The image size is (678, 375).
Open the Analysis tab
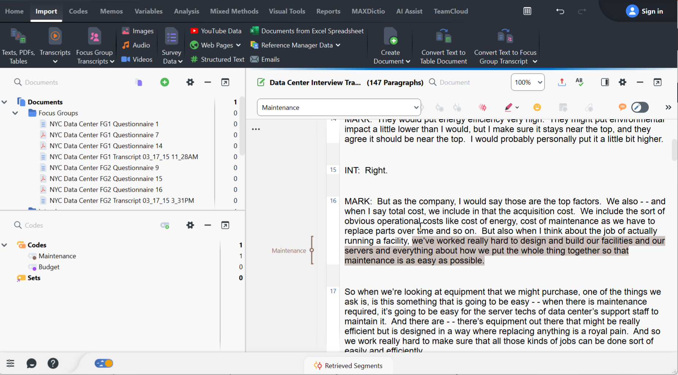coord(186,11)
